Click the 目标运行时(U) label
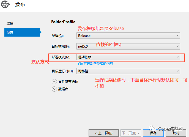 [x=63, y=71]
